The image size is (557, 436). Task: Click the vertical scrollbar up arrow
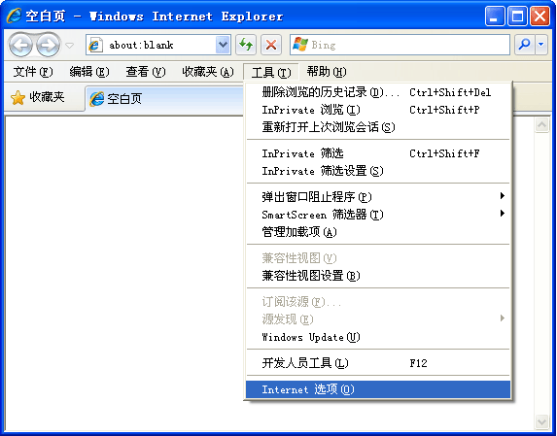pyautogui.click(x=542, y=125)
